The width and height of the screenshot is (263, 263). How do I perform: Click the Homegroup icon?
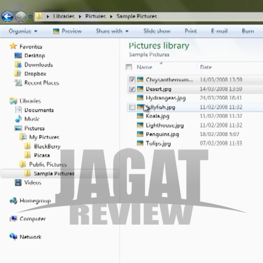(14, 201)
